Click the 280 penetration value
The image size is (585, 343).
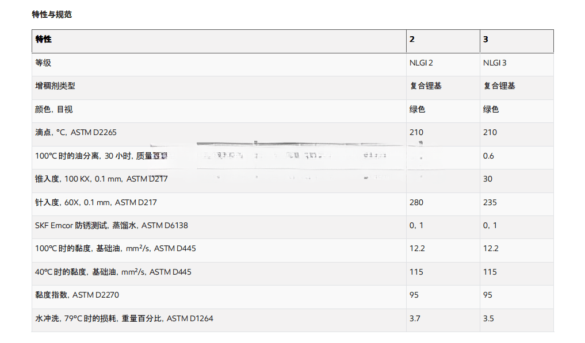[416, 202]
